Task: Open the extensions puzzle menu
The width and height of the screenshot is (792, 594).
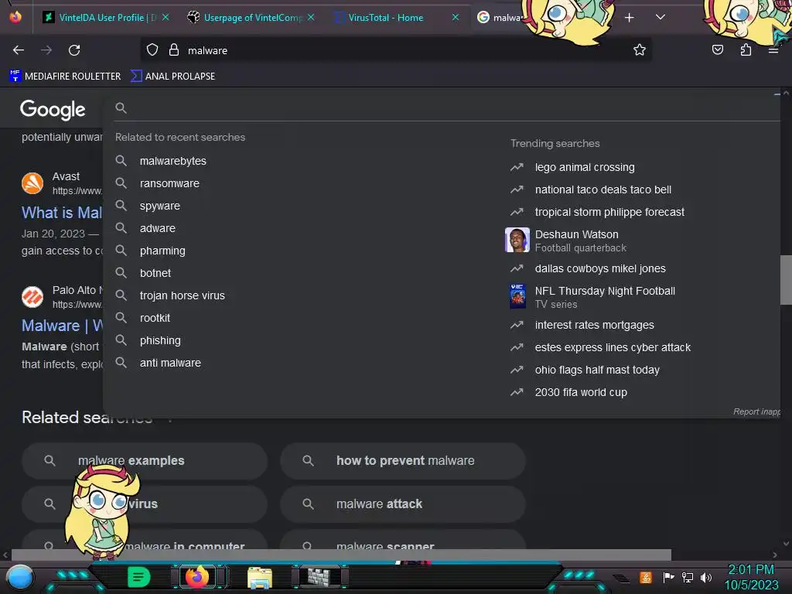Action: tap(746, 50)
